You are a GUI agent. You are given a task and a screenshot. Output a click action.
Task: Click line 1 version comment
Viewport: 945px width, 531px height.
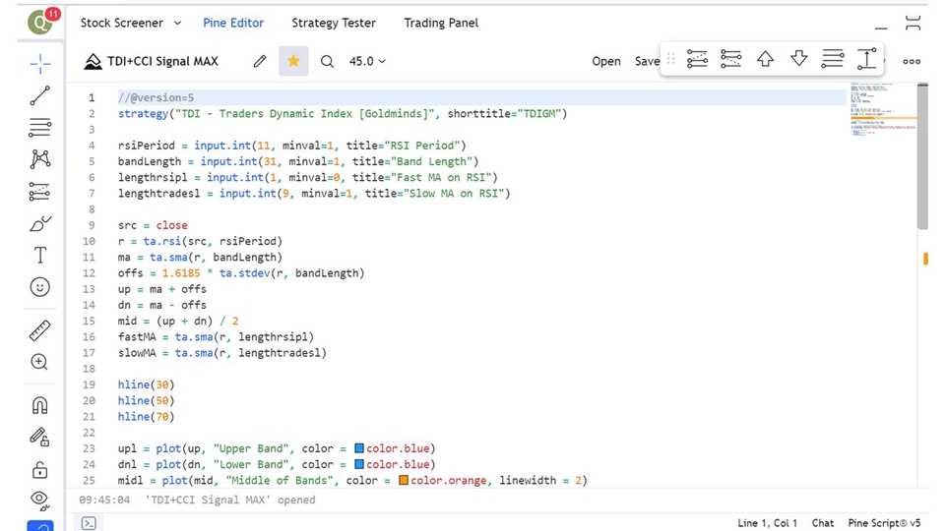click(x=157, y=97)
